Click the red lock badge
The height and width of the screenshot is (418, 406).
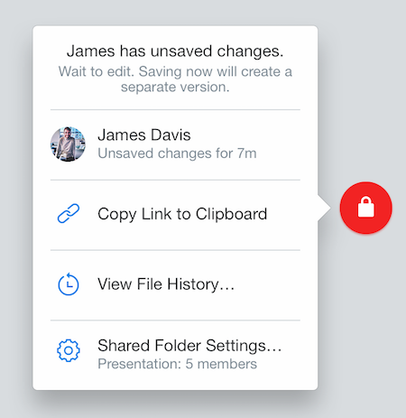(x=365, y=208)
